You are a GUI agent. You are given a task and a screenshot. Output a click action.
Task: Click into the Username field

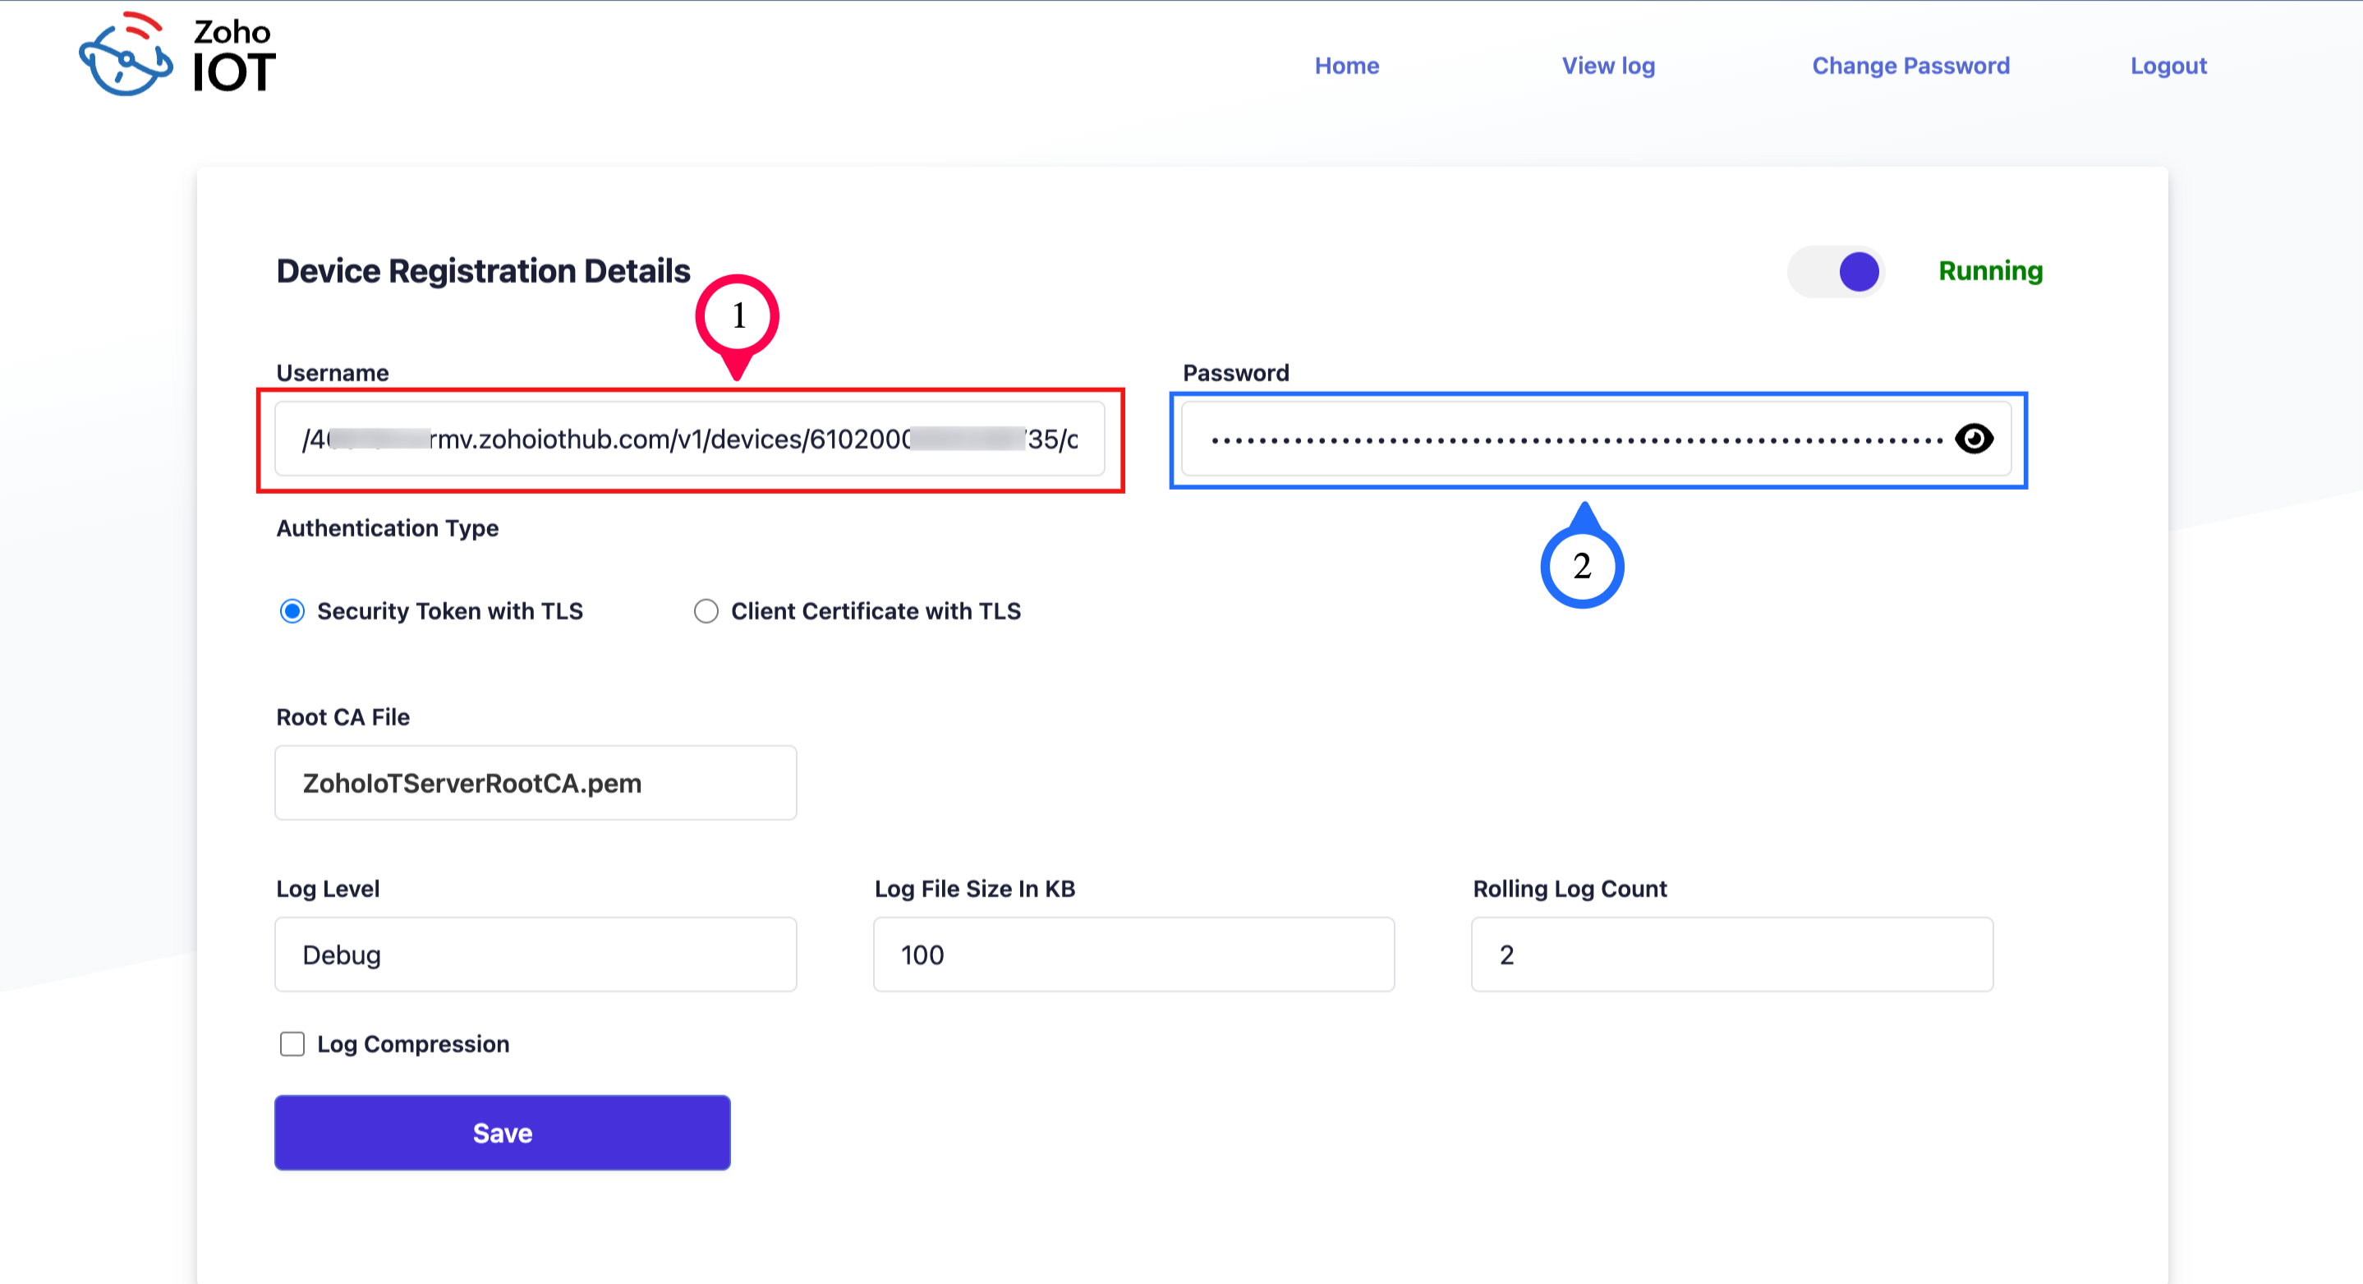pos(690,440)
